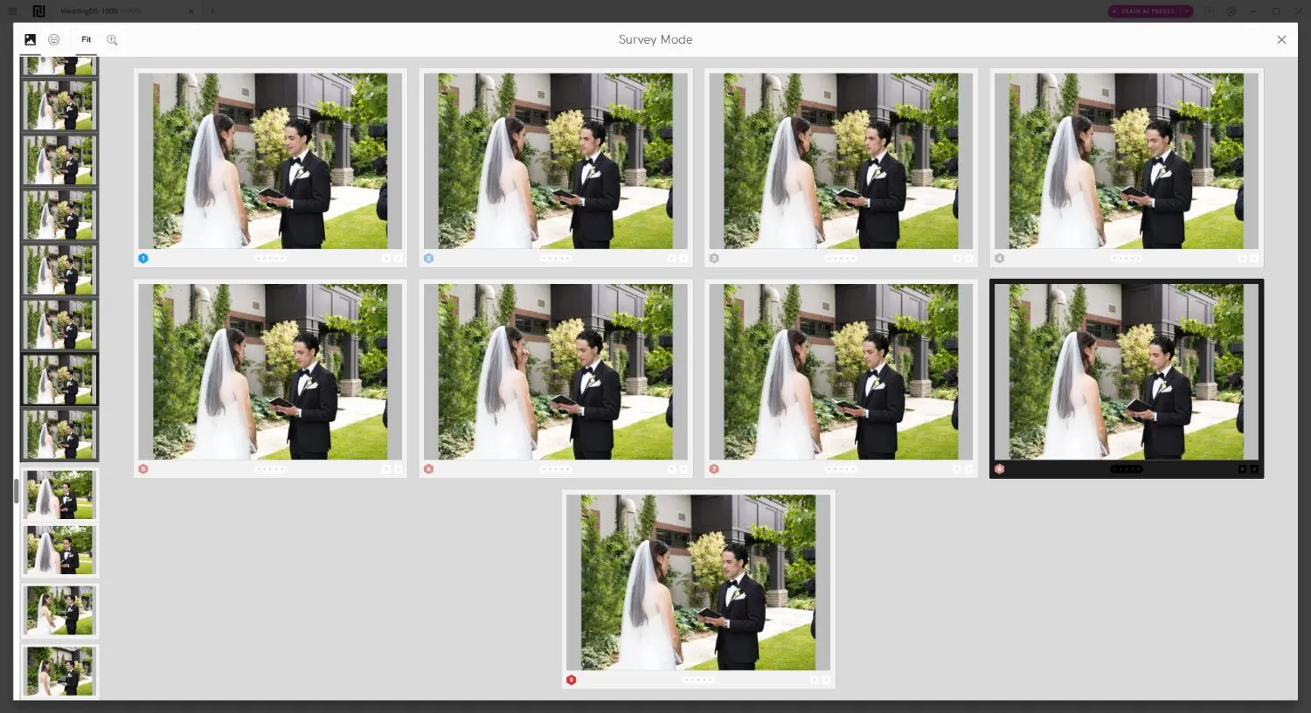Open the face view icon beside image view
The image size is (1311, 713).
(x=54, y=39)
